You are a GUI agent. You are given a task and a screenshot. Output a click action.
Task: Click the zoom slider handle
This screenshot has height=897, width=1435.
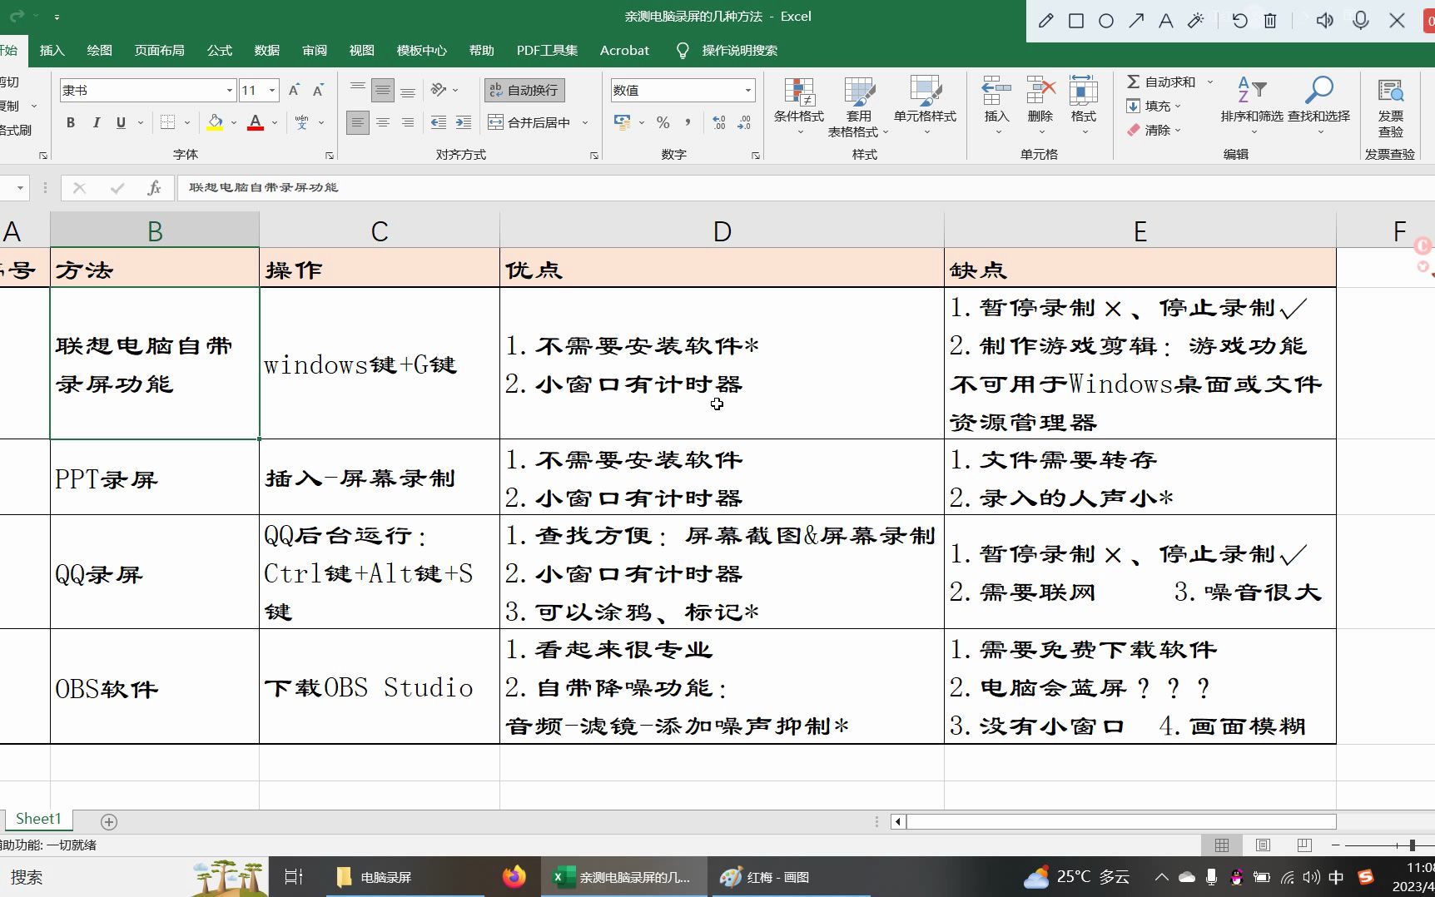tap(1412, 845)
